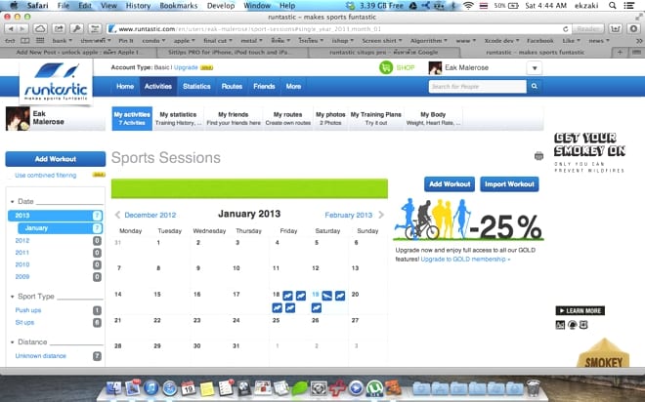Select the Unknown distance filter
This screenshot has height=402, width=645.
coord(41,355)
